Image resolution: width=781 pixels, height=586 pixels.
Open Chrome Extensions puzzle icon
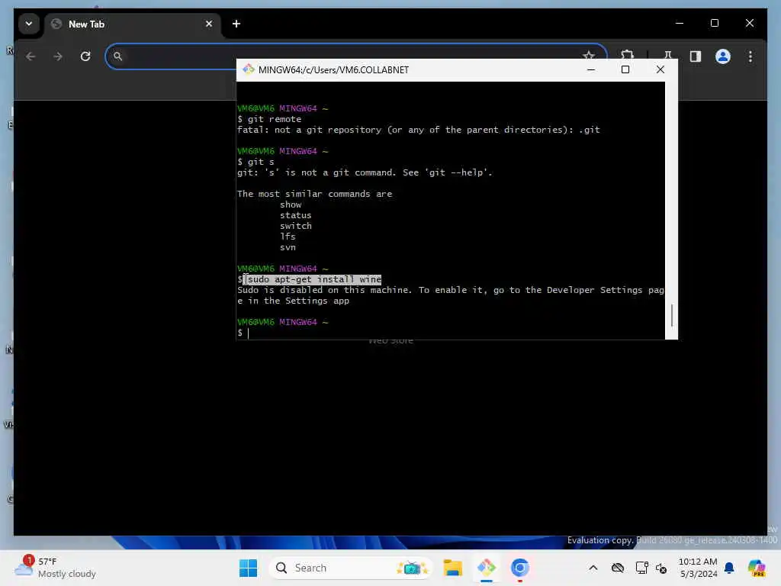(627, 55)
